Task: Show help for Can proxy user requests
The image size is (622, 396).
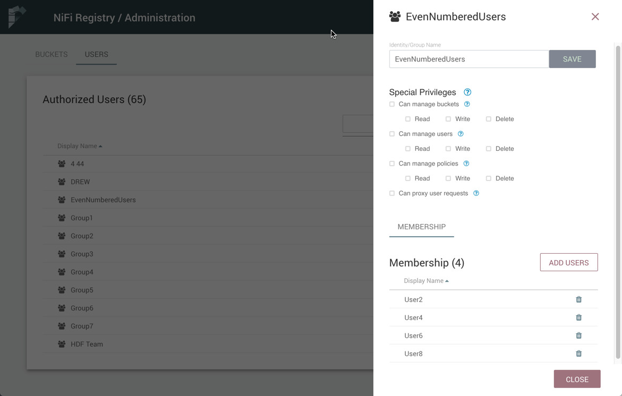Action: (x=476, y=193)
